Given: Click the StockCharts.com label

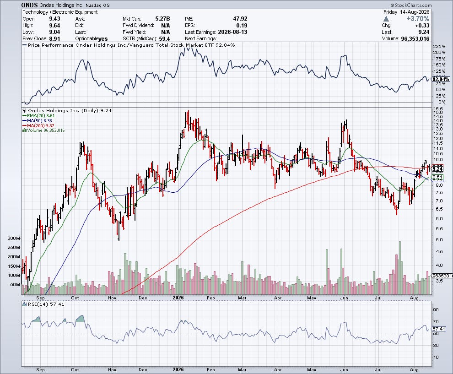Looking at the screenshot, I should (411, 5).
